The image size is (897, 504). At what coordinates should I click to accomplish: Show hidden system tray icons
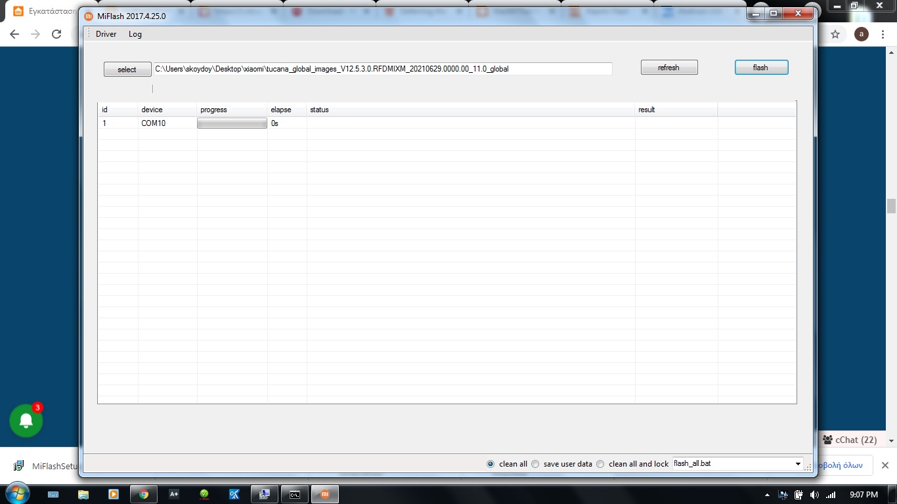pos(767,494)
